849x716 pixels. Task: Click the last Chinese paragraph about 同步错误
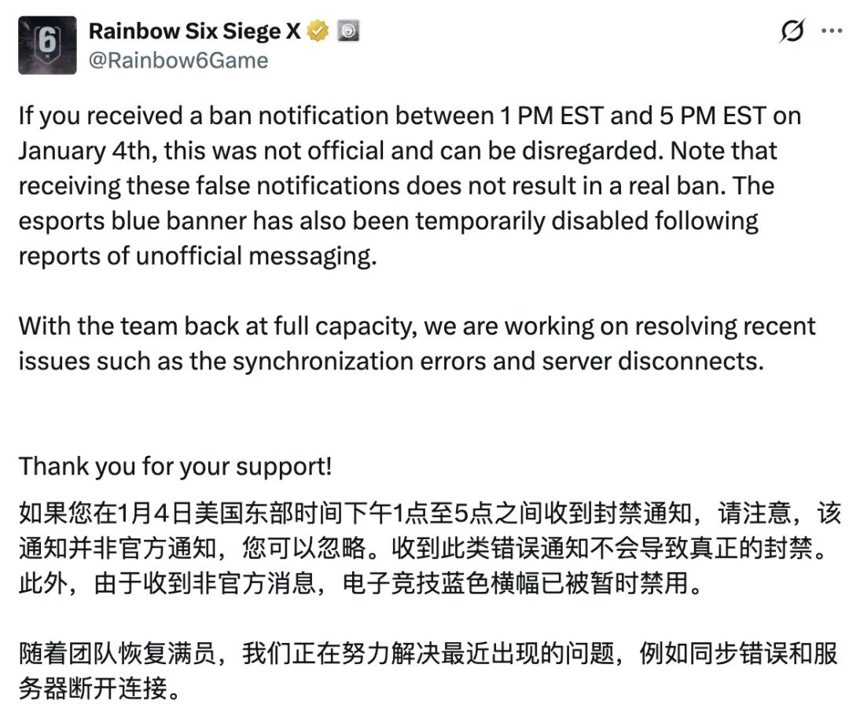tap(424, 671)
